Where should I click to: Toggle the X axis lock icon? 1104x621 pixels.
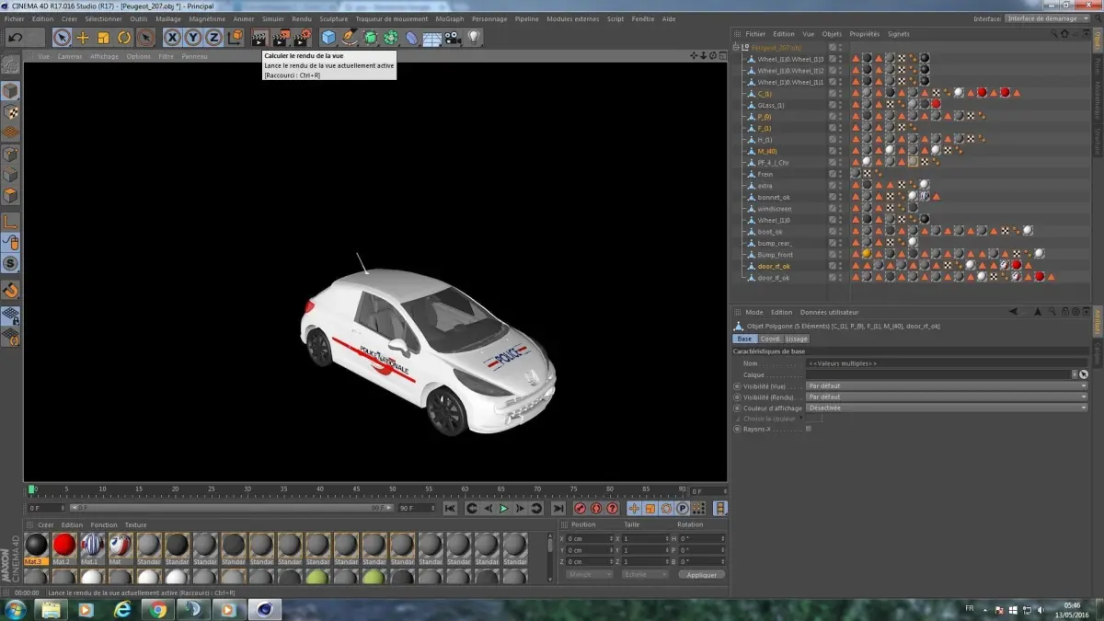pyautogui.click(x=172, y=38)
